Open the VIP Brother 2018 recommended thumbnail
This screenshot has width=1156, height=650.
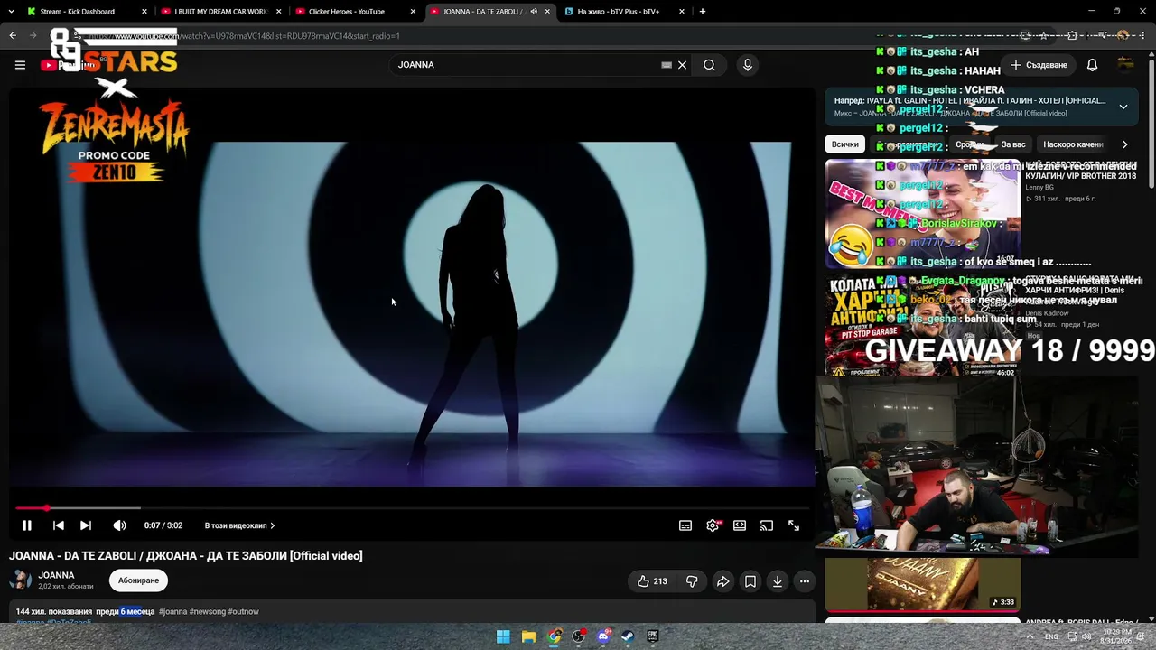923,214
